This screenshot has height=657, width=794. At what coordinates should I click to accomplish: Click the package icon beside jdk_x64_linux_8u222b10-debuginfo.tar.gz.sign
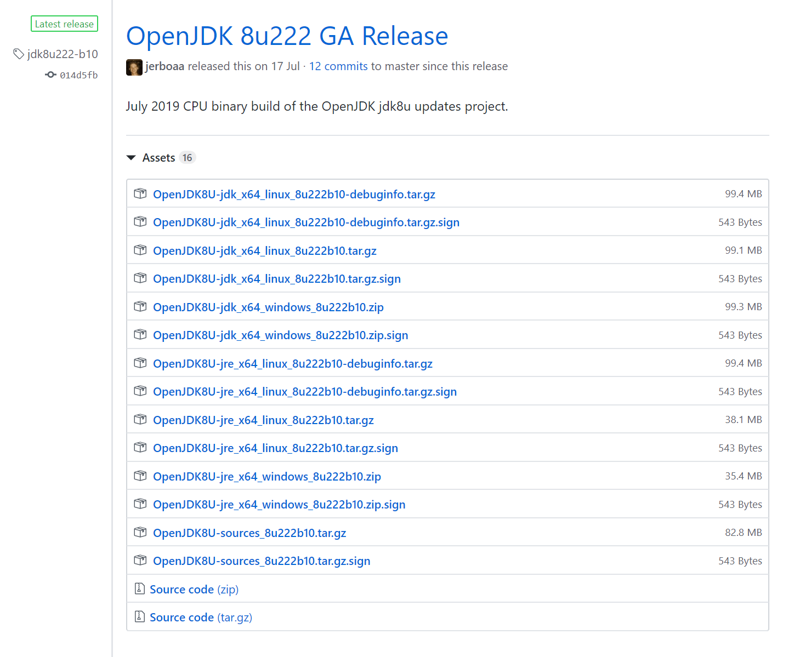140,222
